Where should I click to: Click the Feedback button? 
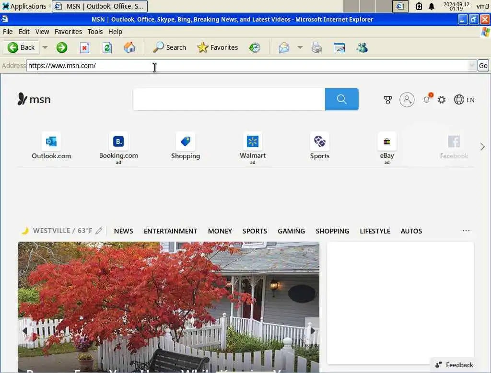pos(454,365)
